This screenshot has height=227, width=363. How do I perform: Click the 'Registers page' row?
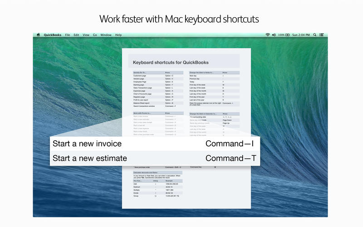158,97
